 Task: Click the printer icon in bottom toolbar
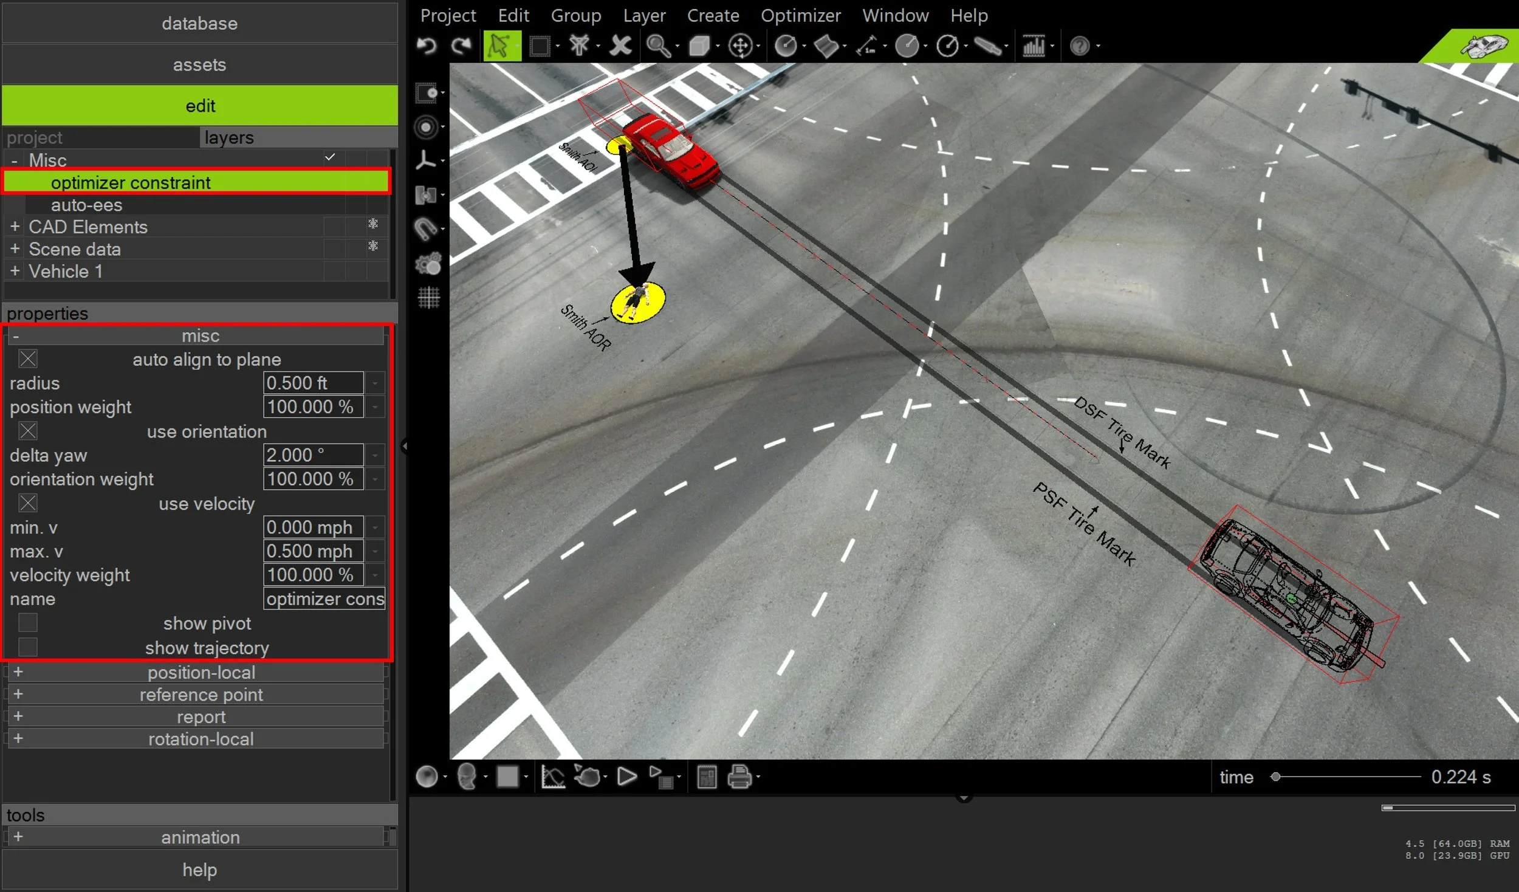(739, 777)
